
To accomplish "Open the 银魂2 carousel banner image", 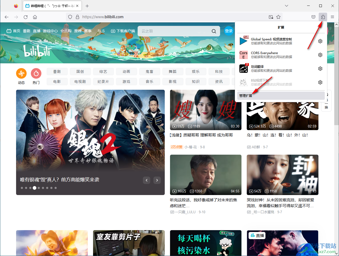I will tap(90, 142).
